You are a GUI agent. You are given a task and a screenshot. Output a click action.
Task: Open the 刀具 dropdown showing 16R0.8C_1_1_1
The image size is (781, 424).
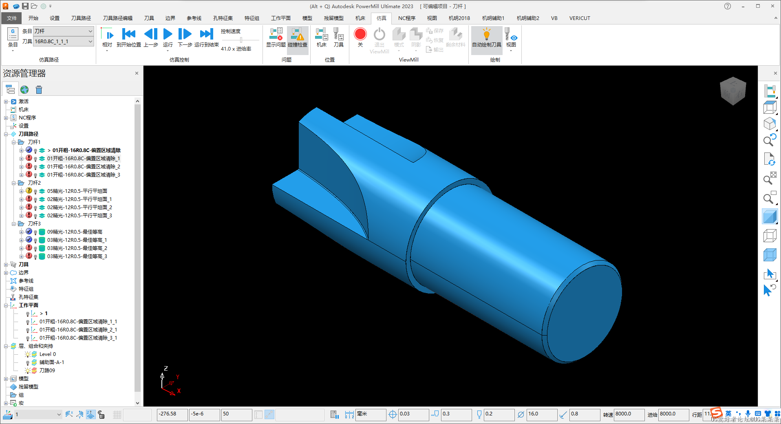pos(90,42)
